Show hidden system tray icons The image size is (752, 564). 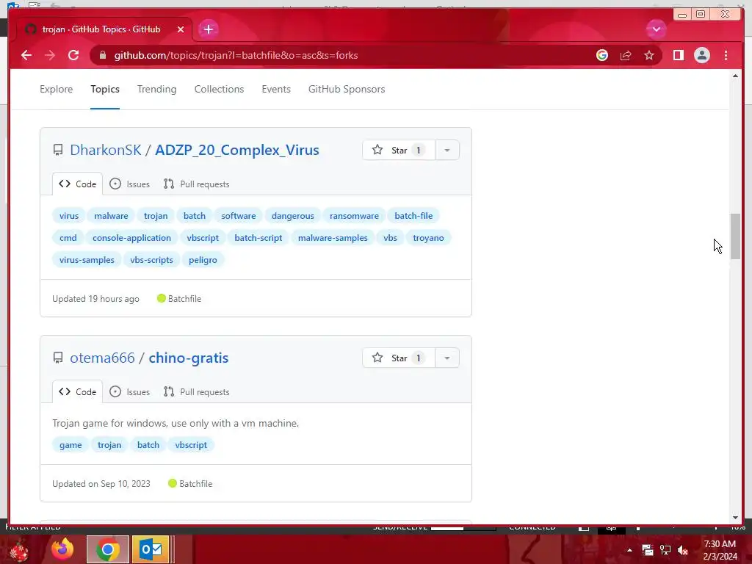pos(629,550)
